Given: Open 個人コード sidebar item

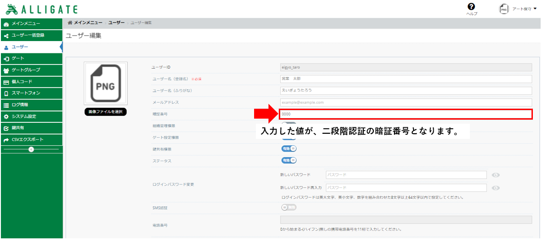Looking at the screenshot, I should [32, 82].
